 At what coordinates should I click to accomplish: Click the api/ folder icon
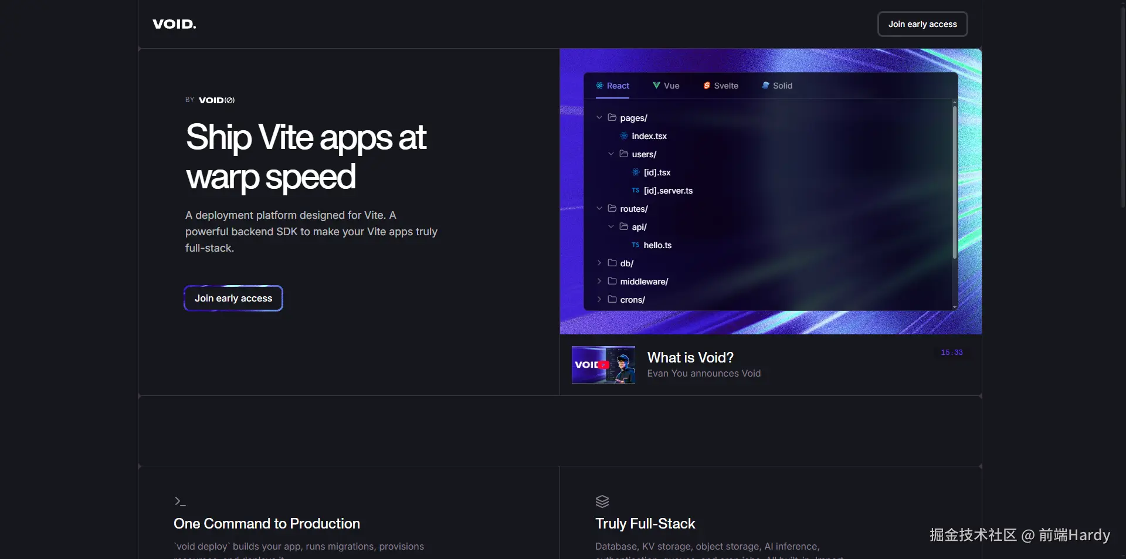[x=624, y=226]
